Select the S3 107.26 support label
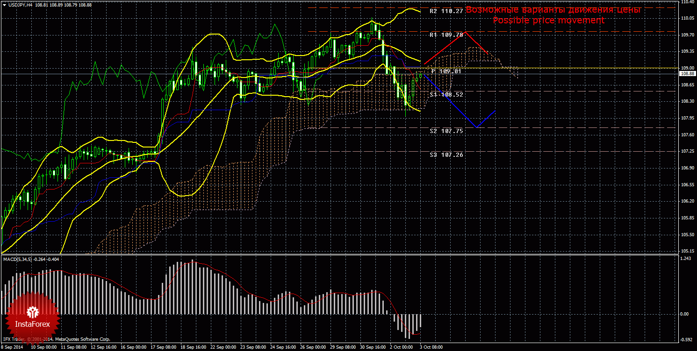The width and height of the screenshot is (697, 351). point(446,154)
